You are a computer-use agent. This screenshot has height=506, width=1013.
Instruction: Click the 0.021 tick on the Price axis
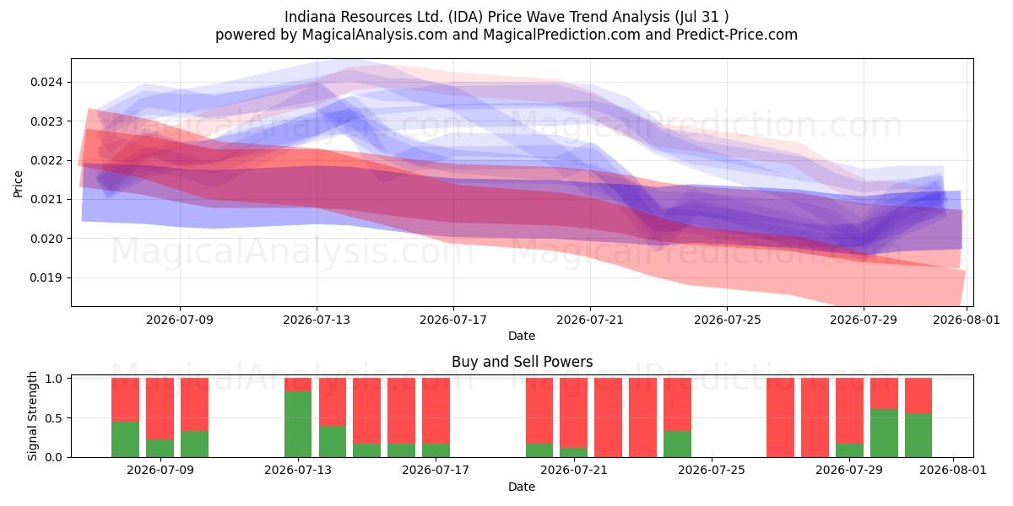click(x=47, y=199)
